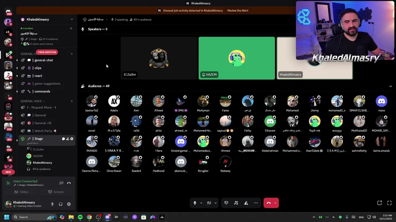This screenshot has height=222, width=396.
Task: Toggle soundboard music icon in control bar
Action: pos(236,203)
